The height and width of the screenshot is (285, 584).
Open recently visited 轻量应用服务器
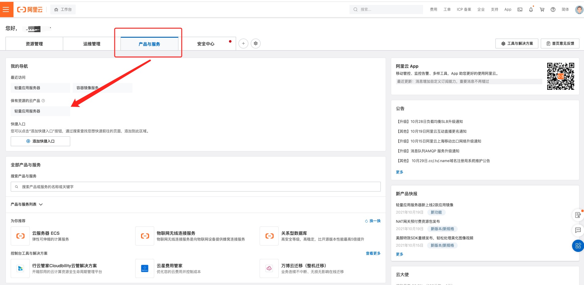pos(40,88)
